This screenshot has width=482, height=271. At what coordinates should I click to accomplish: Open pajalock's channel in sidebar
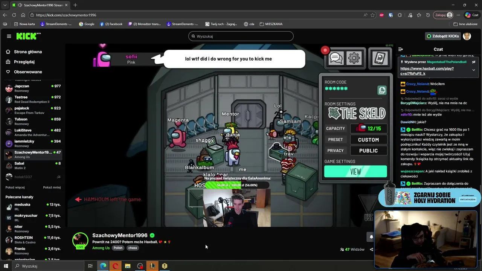click(33, 110)
